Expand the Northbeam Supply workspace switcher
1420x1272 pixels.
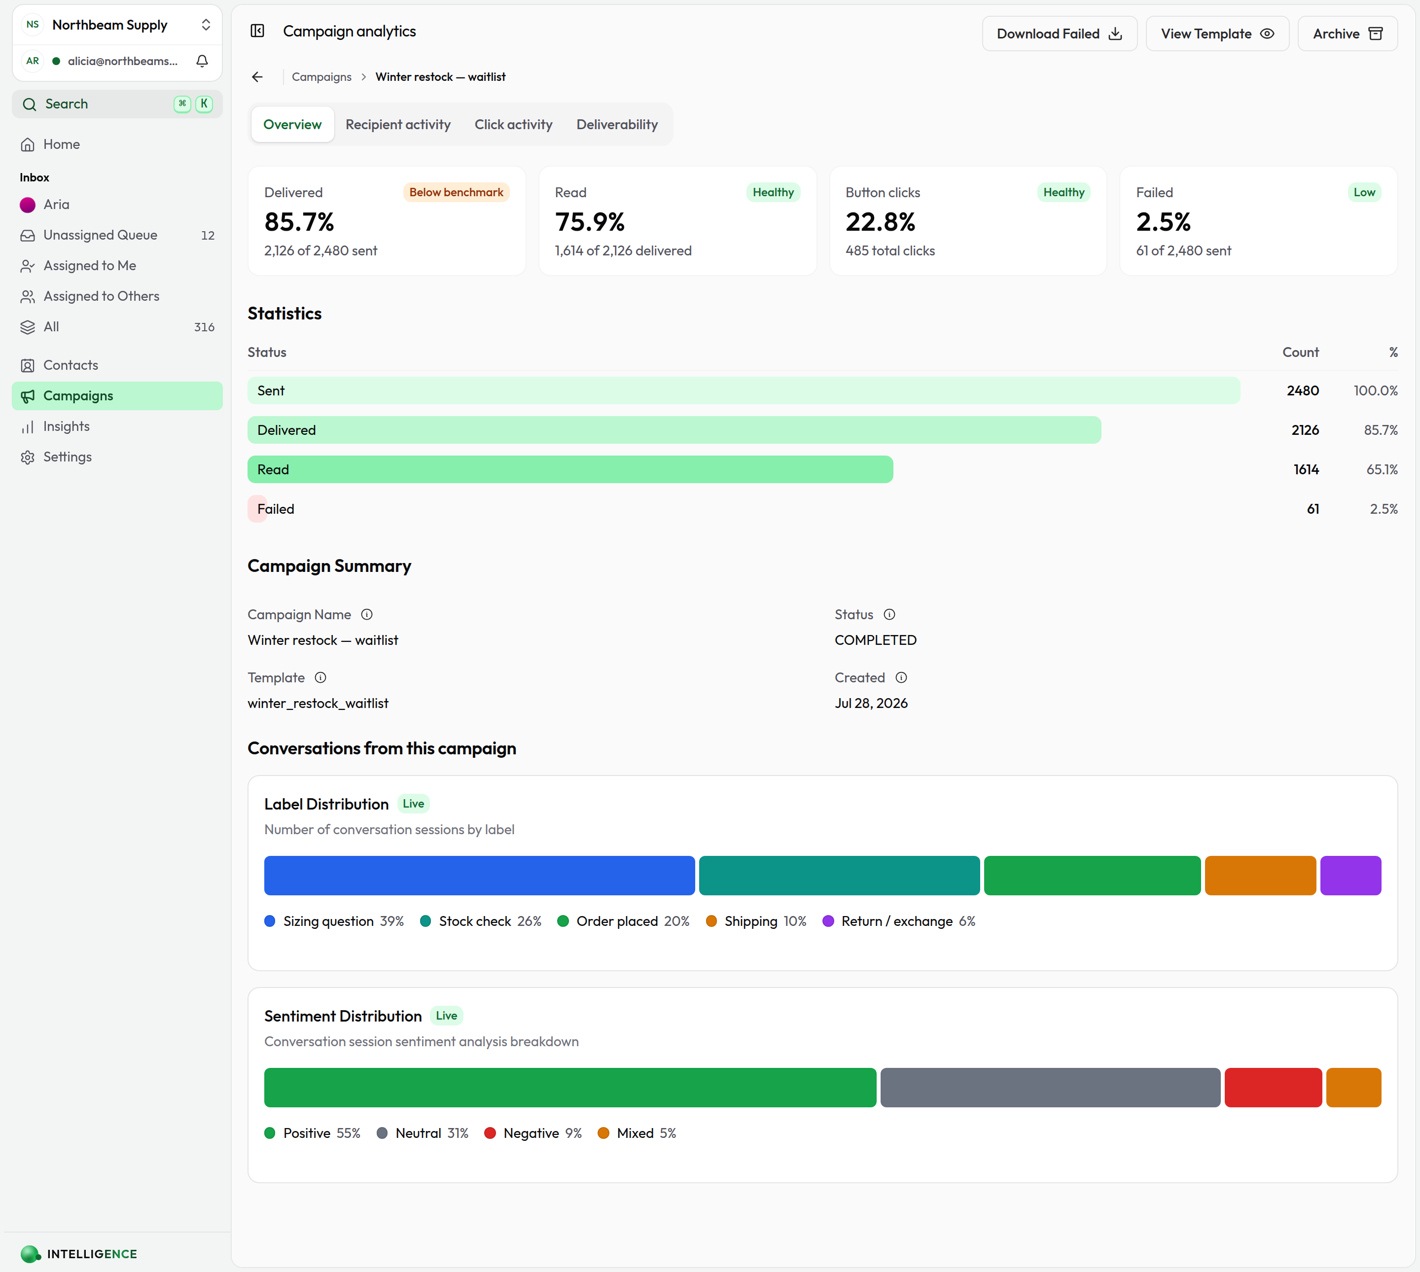[x=117, y=25]
